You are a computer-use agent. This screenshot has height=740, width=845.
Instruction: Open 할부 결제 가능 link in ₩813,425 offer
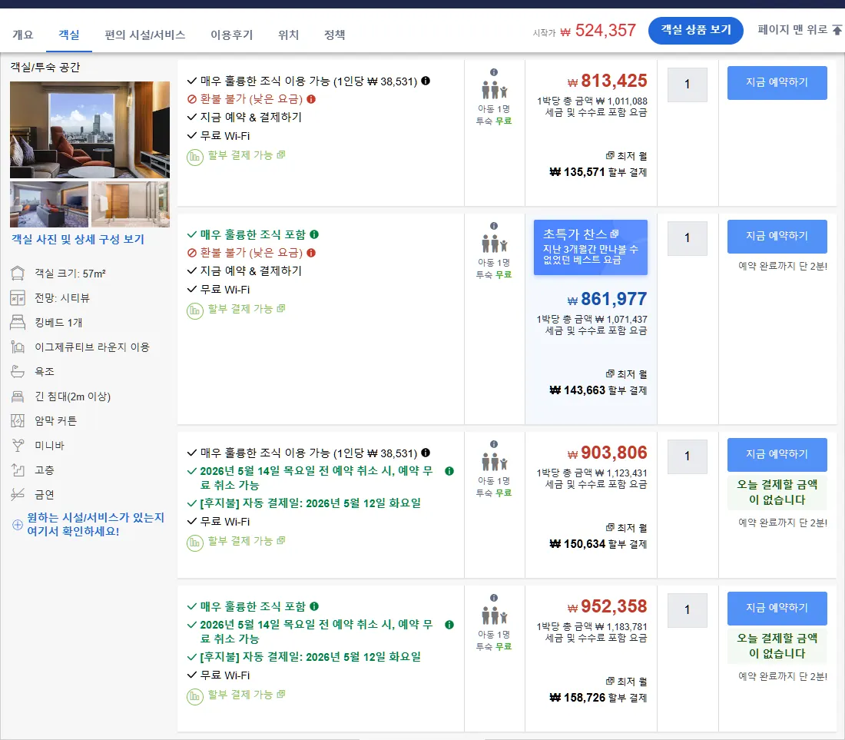247,155
